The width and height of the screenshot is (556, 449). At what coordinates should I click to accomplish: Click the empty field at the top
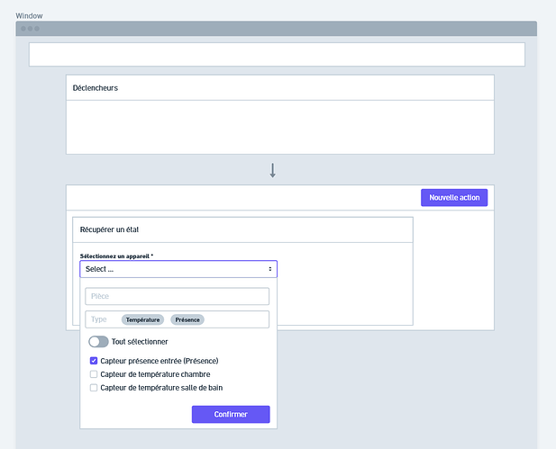[277, 54]
